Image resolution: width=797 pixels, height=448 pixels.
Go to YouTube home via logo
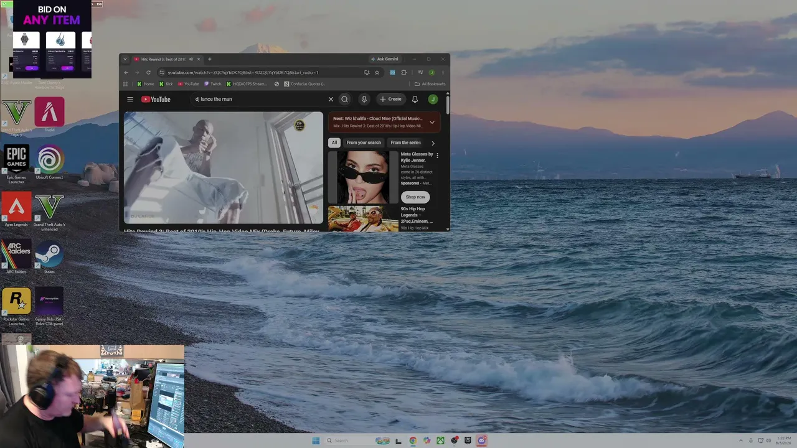click(156, 100)
